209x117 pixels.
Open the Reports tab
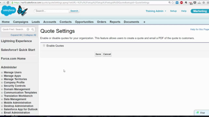click(115, 22)
